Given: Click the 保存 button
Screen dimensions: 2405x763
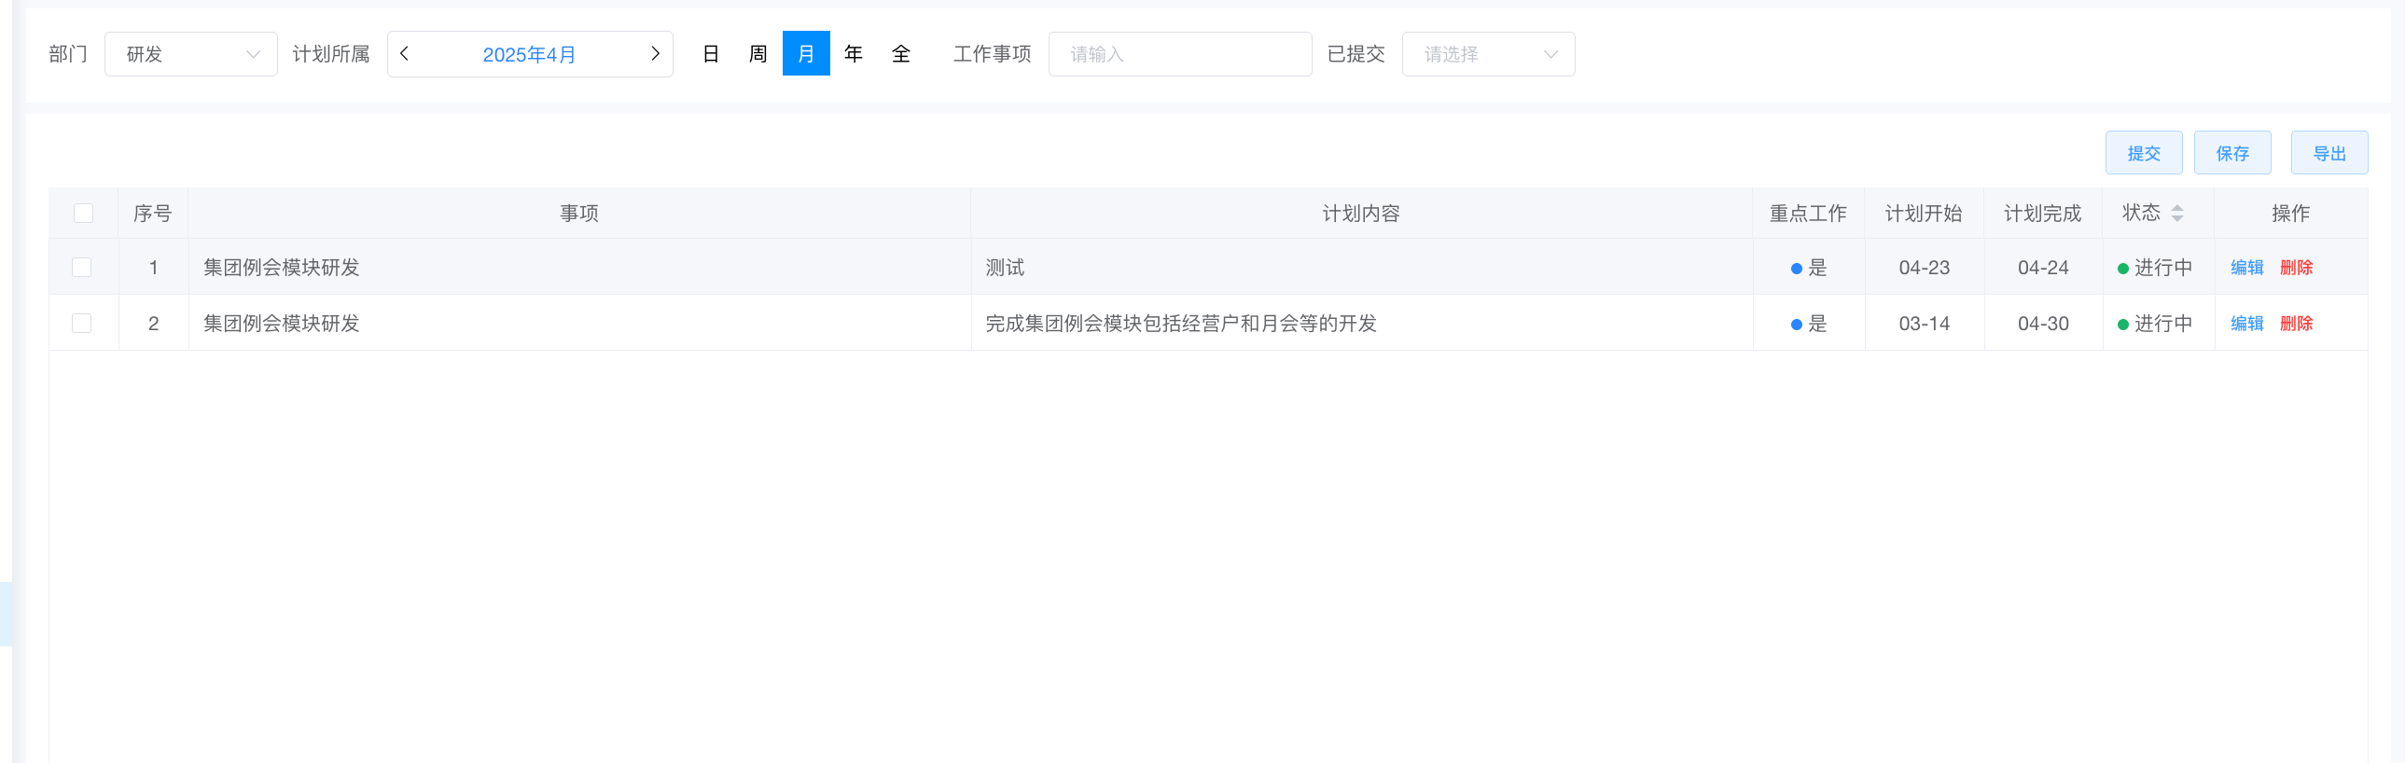Looking at the screenshot, I should (2231, 153).
